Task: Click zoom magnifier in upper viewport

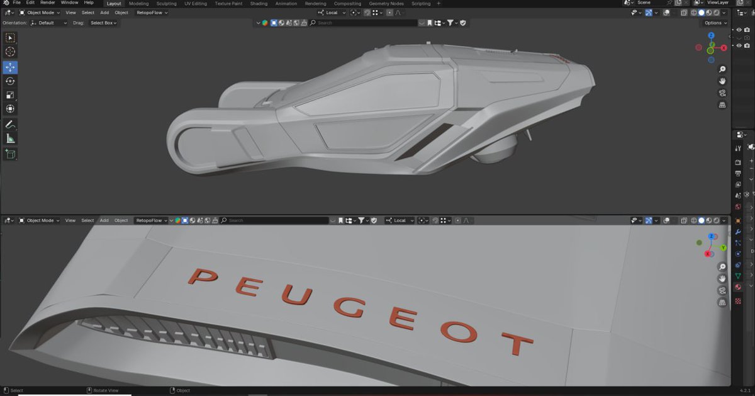Action: 722,69
